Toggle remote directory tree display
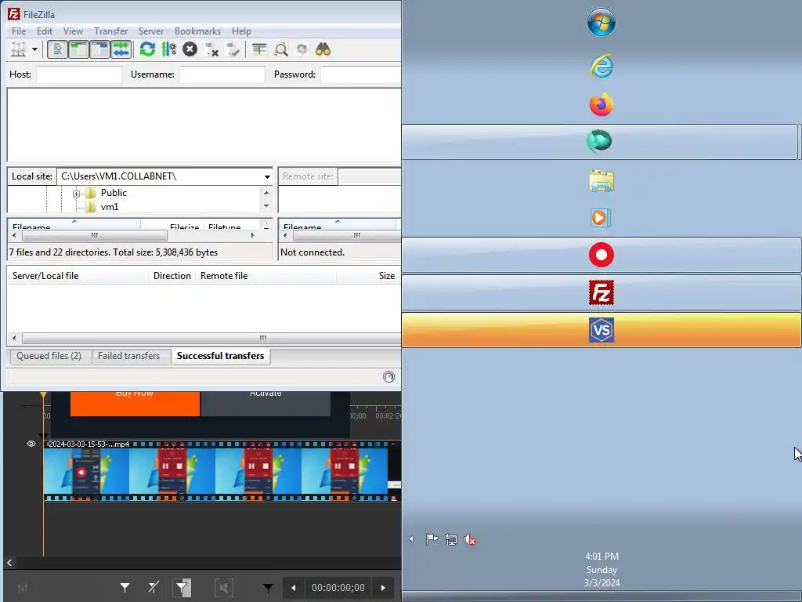 click(100, 49)
